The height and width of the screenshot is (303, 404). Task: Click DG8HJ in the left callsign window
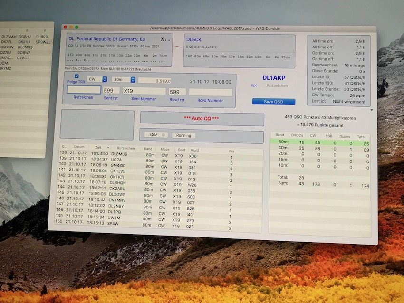point(25,37)
